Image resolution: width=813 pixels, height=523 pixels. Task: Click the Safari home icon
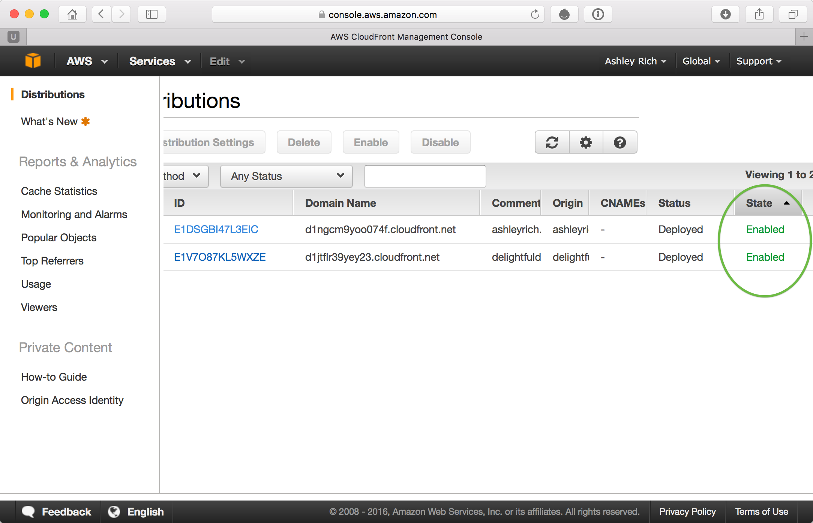click(72, 15)
